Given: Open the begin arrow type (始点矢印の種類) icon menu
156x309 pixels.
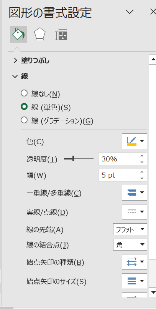Looking at the screenshot, I should tap(135, 262).
